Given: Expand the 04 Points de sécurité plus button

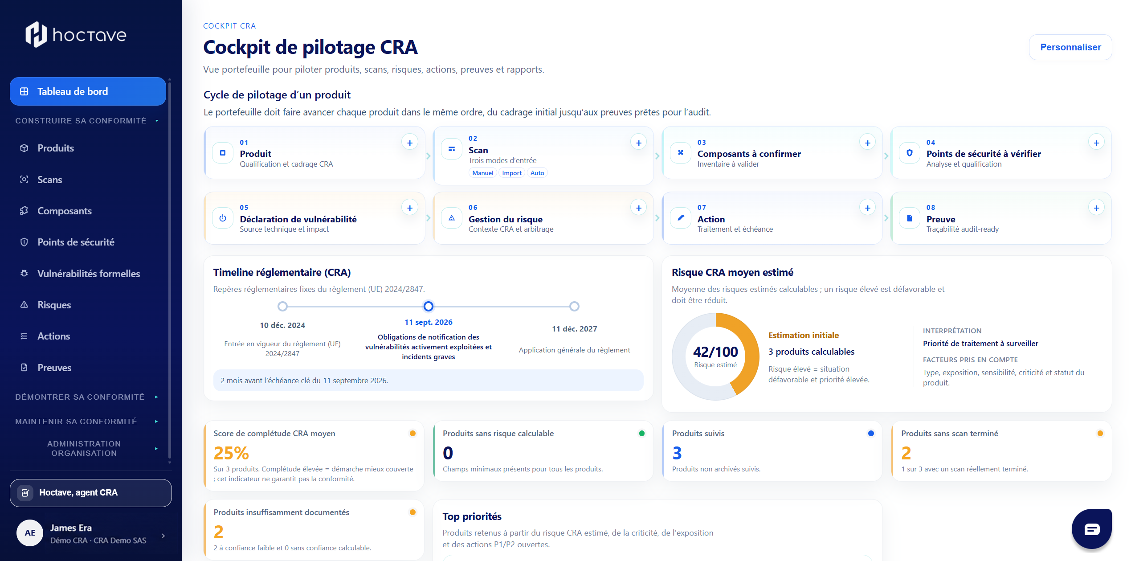Looking at the screenshot, I should click(1097, 143).
